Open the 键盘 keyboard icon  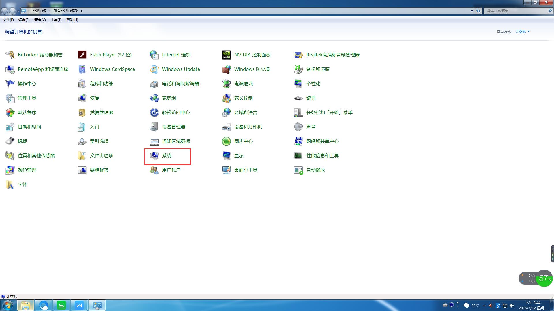299,98
